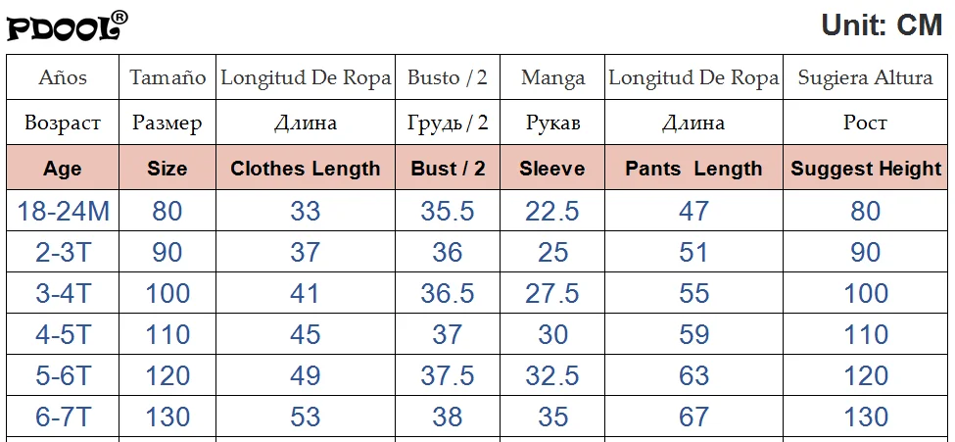Screen dimensions: 955x442
Task: Select the Russian 'Возраст' header cell
Action: (63, 123)
